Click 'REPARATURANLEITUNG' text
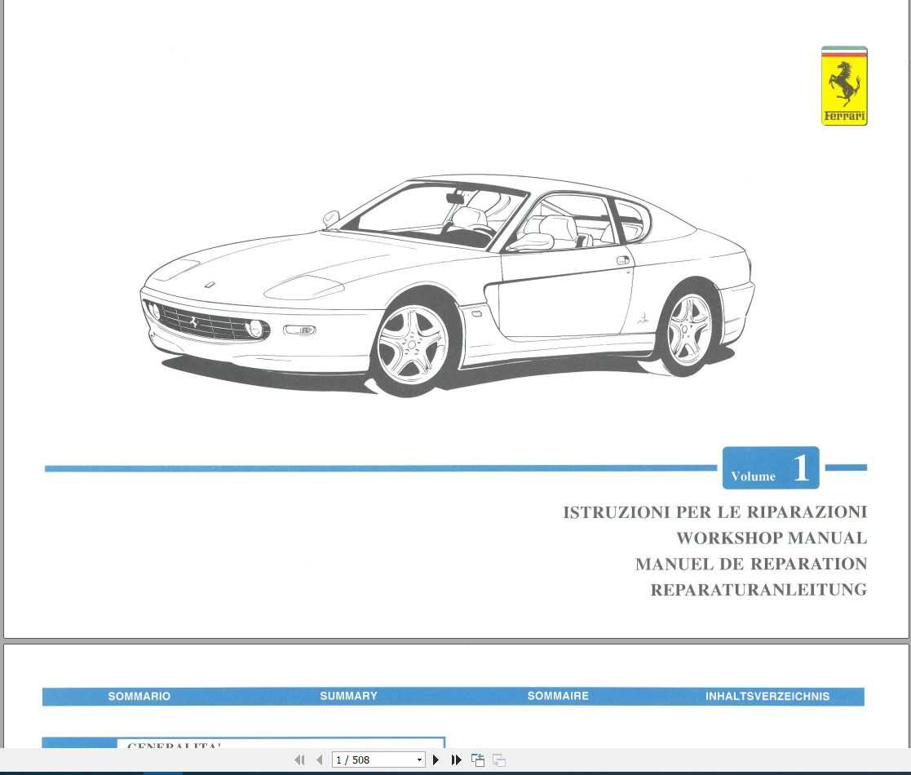Image resolution: width=911 pixels, height=775 pixels. tap(758, 590)
